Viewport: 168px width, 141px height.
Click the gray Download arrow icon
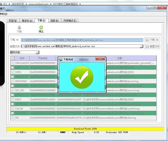click(x=19, y=28)
